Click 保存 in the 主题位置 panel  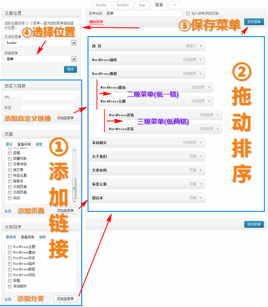coord(70,69)
